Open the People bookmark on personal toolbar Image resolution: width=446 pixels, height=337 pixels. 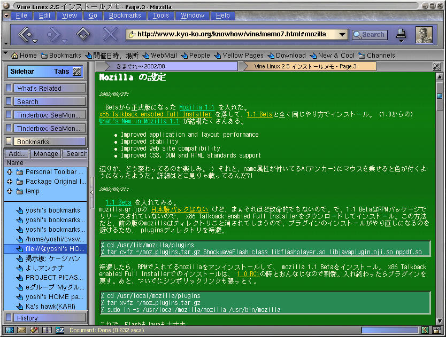[195, 56]
